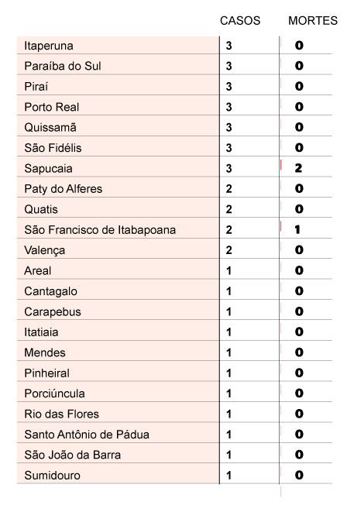The width and height of the screenshot is (347, 519).
Task: Select the Paty do Alferes row
Action: [174, 189]
